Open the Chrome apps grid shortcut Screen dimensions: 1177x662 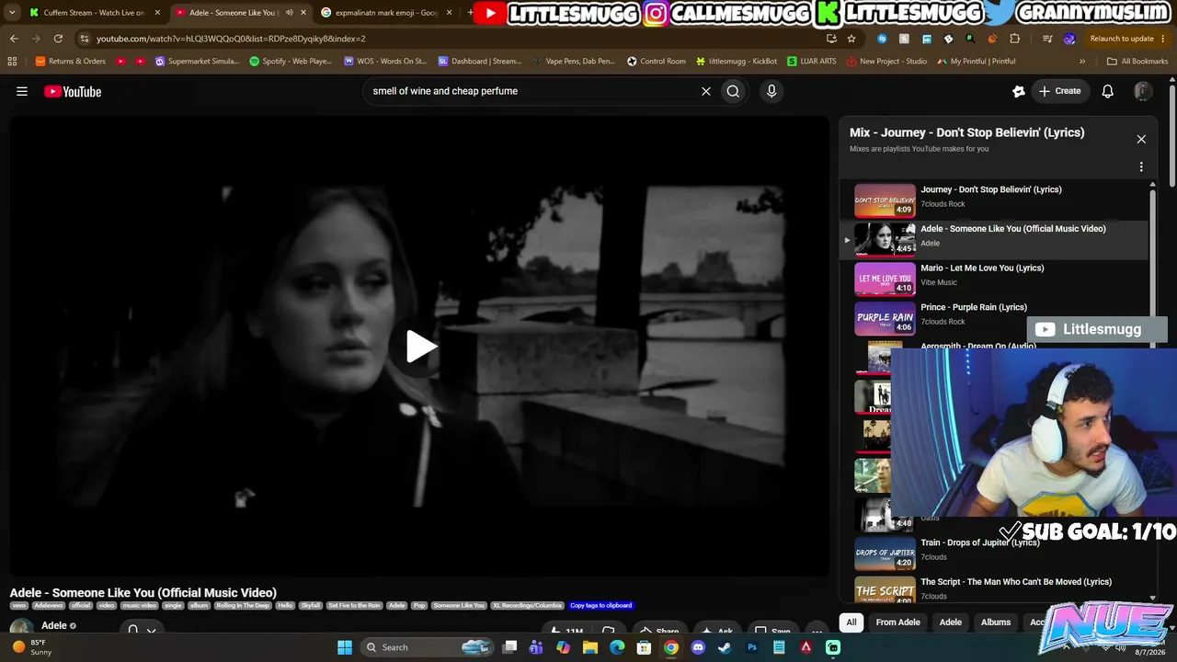coord(12,62)
